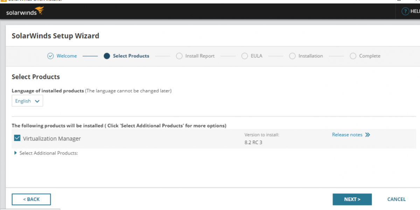Click the Welcome step checkmark circle
420x210 pixels.
pos(50,56)
